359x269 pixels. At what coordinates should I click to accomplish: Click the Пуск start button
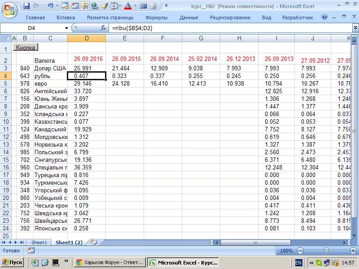[x=12, y=262]
